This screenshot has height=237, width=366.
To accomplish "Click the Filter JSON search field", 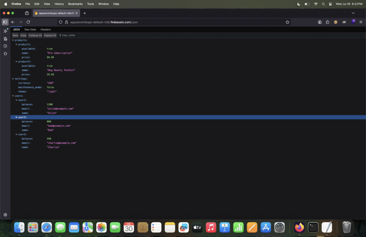I will click(68, 35).
